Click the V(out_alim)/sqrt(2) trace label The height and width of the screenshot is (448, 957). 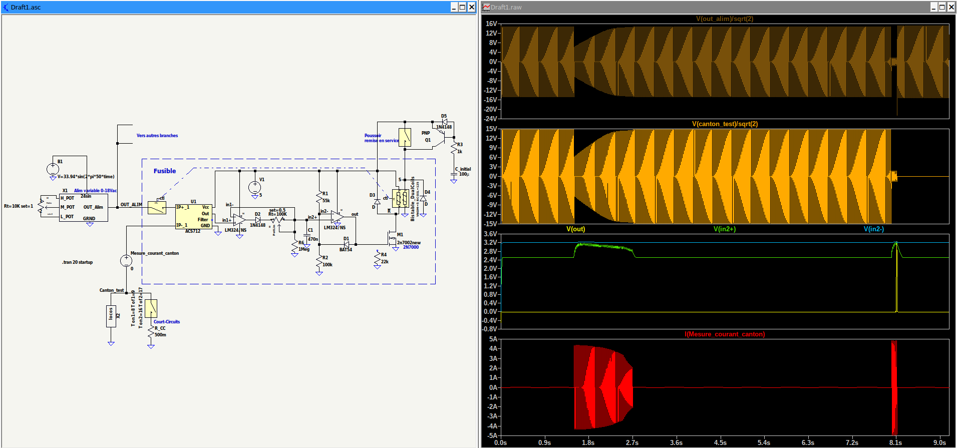pyautogui.click(x=724, y=19)
